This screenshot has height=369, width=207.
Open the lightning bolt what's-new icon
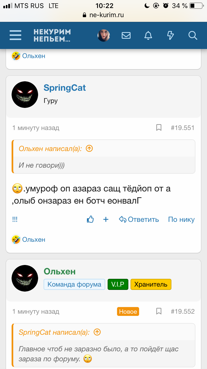click(171, 35)
